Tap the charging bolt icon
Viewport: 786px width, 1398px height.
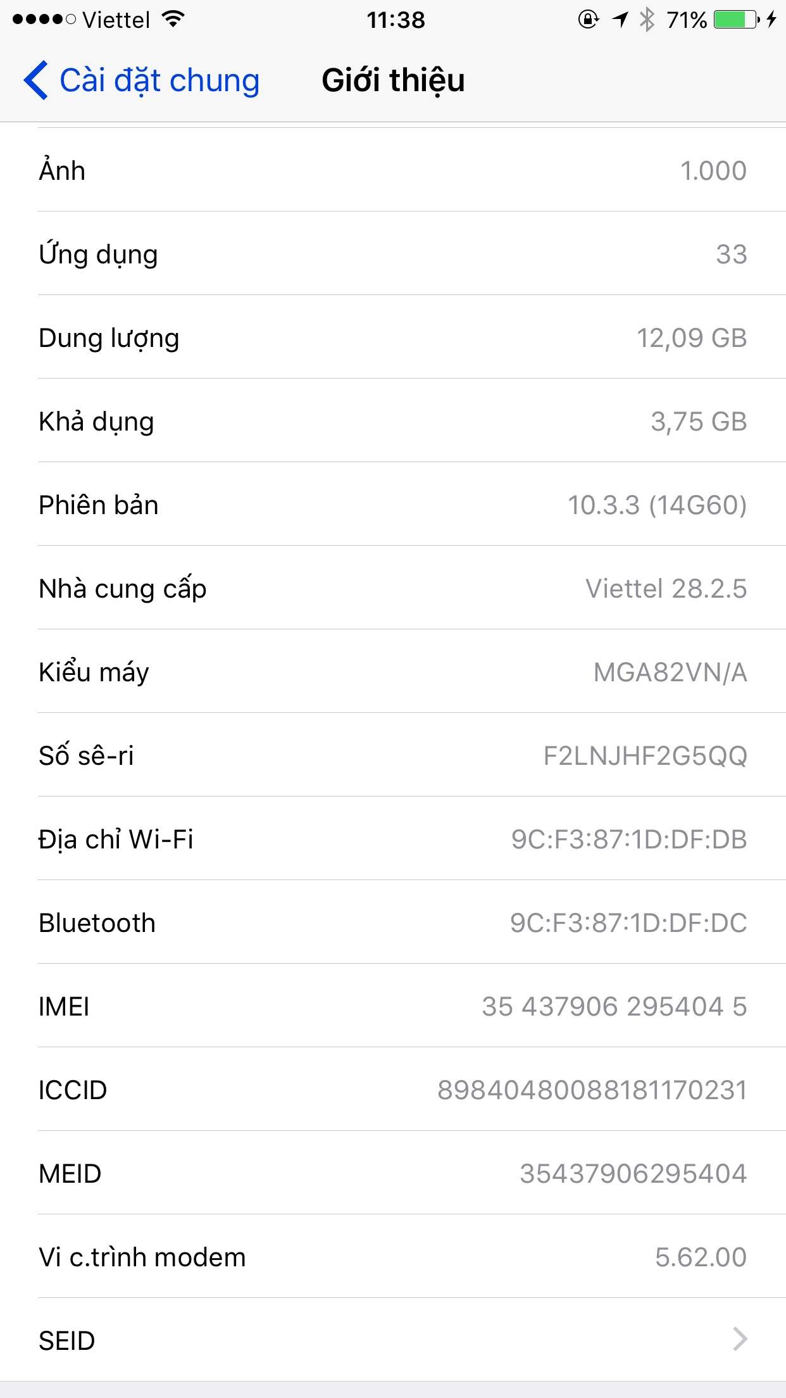click(x=771, y=20)
